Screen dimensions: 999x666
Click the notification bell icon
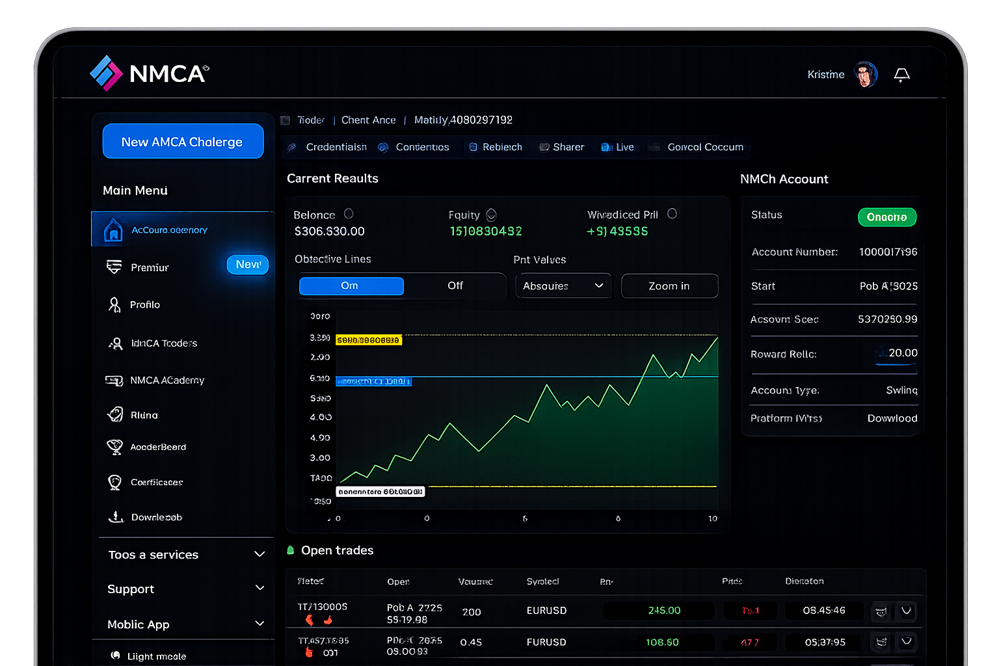pyautogui.click(x=901, y=75)
